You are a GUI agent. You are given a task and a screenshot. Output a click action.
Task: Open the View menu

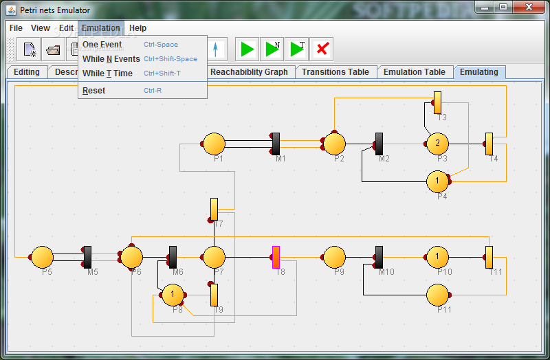point(41,28)
